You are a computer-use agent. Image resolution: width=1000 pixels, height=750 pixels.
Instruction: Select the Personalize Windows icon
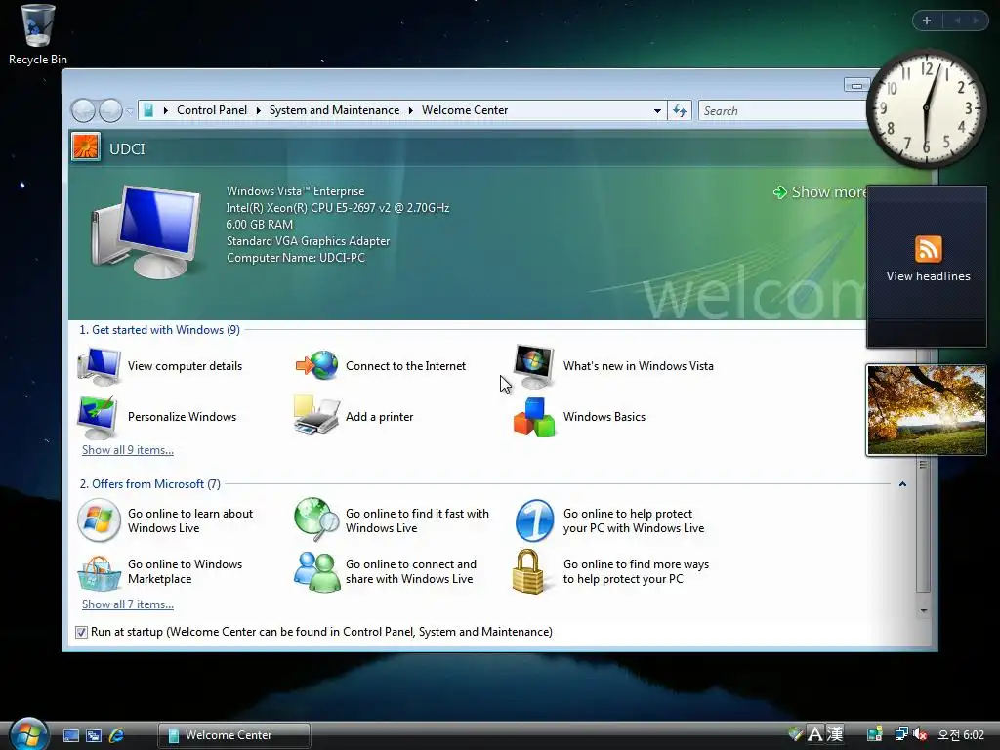coord(98,416)
